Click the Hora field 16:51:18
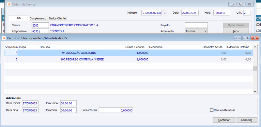This screenshot has width=261, height=127. (222, 13)
